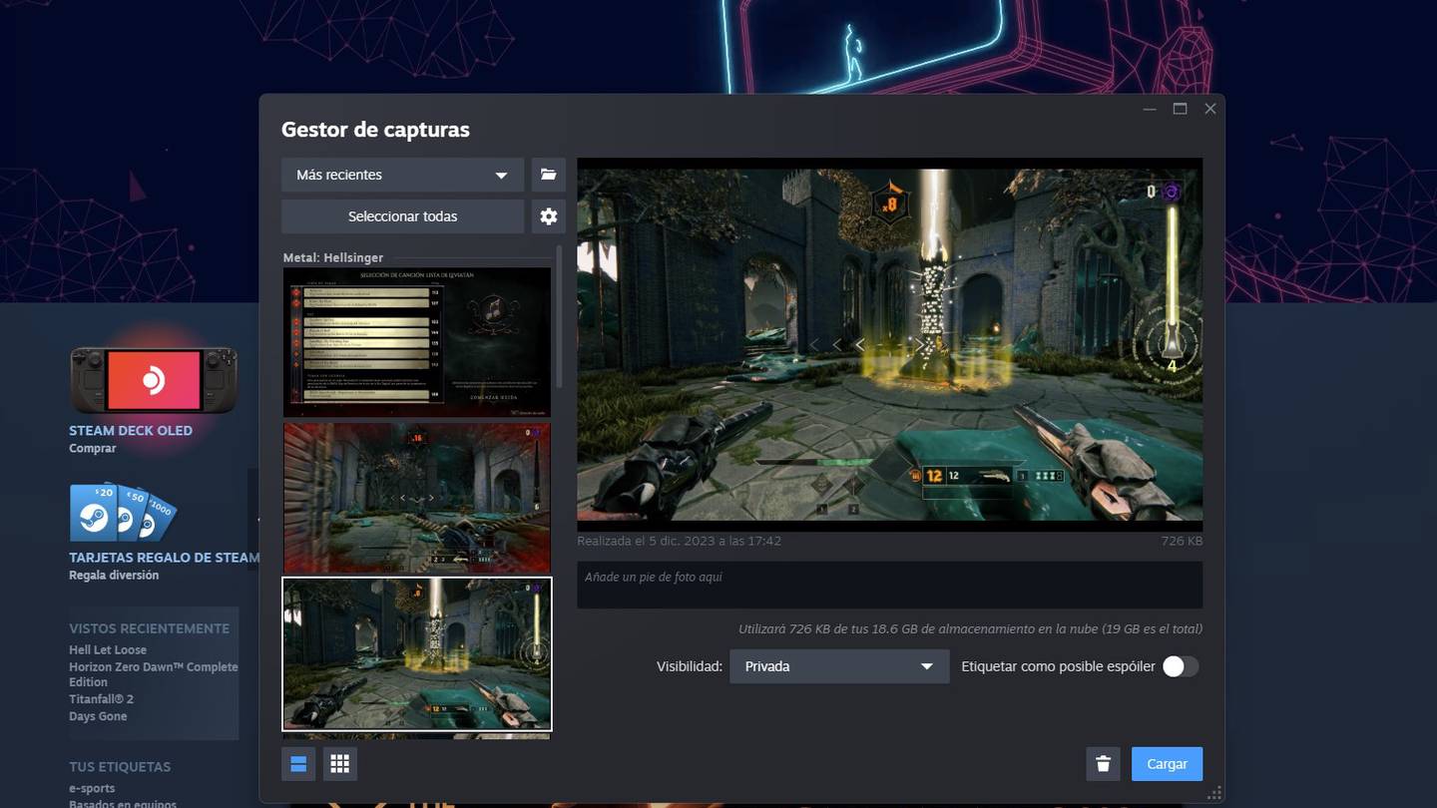The image size is (1437, 808).
Task: Select the song selection menu thumbnail
Action: (416, 342)
